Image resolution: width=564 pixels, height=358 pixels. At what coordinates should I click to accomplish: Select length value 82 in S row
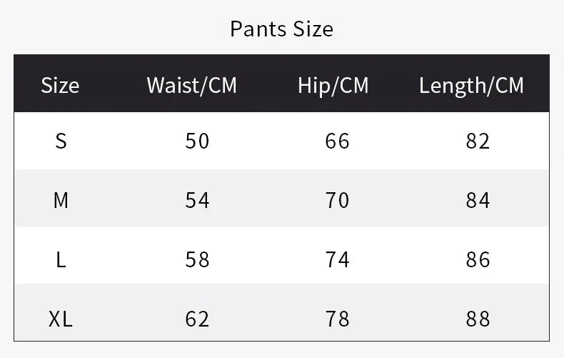(478, 141)
